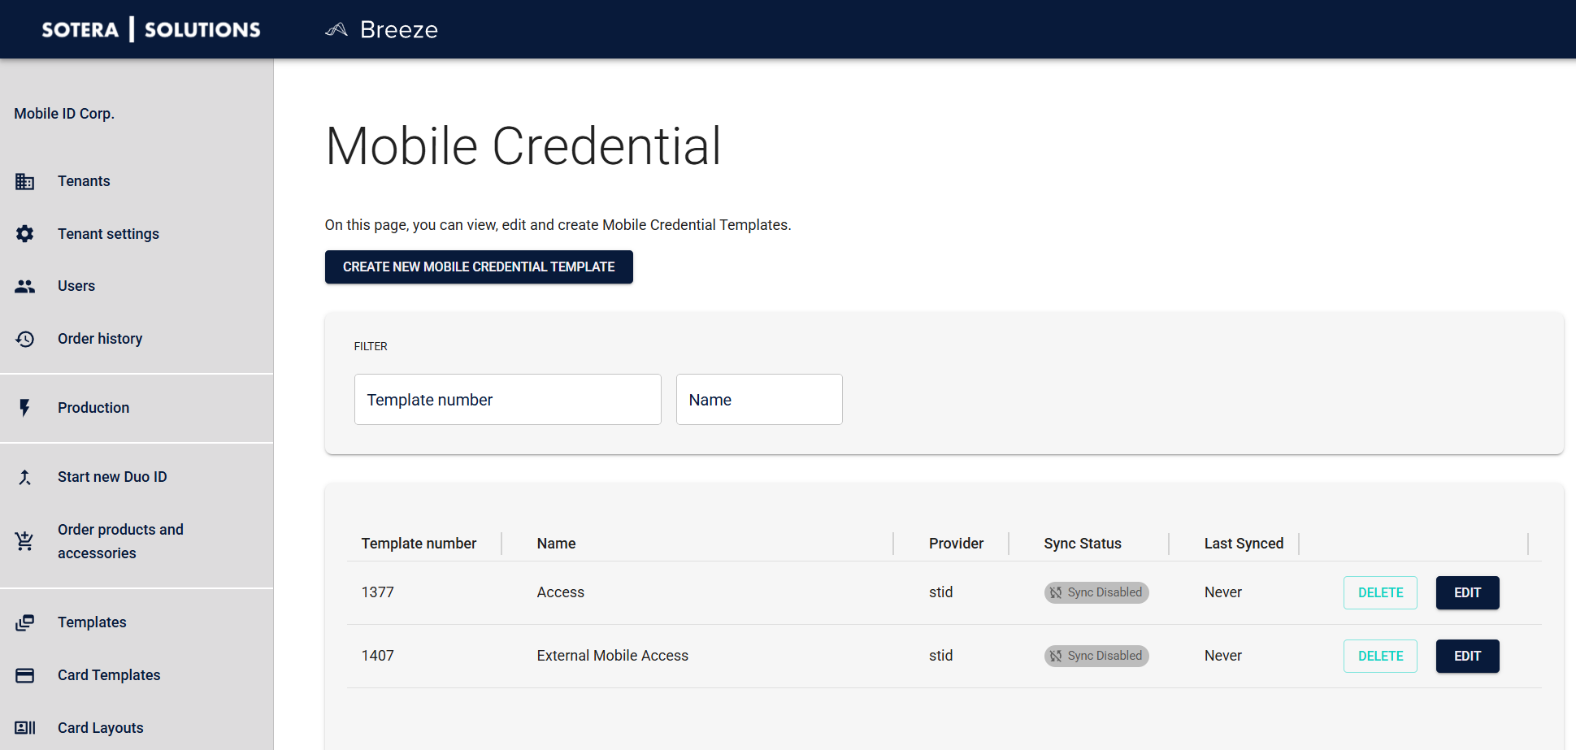The image size is (1576, 750).
Task: Open the shopping cart icon for ordering products
Action: [24, 541]
